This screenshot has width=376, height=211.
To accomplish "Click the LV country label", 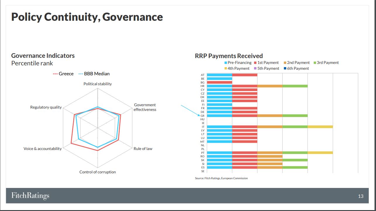I will coord(203,130).
